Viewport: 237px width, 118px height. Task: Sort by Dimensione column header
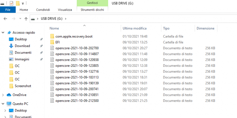pyautogui.click(x=205, y=28)
